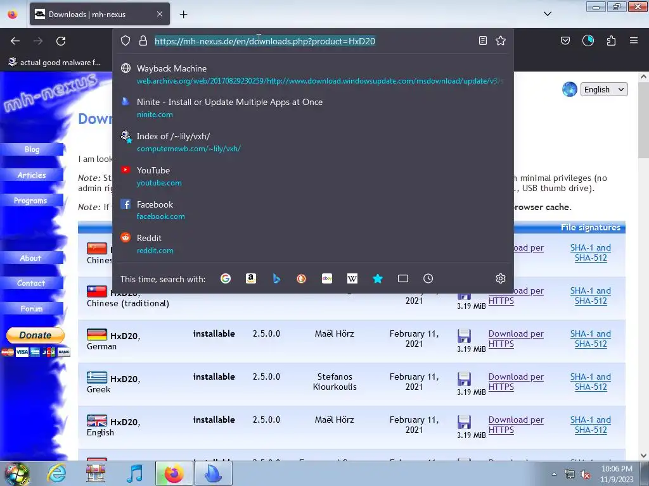The width and height of the screenshot is (649, 486).
Task: Select the Index of /~lily/vxh/ suggestion
Action: click(313, 142)
